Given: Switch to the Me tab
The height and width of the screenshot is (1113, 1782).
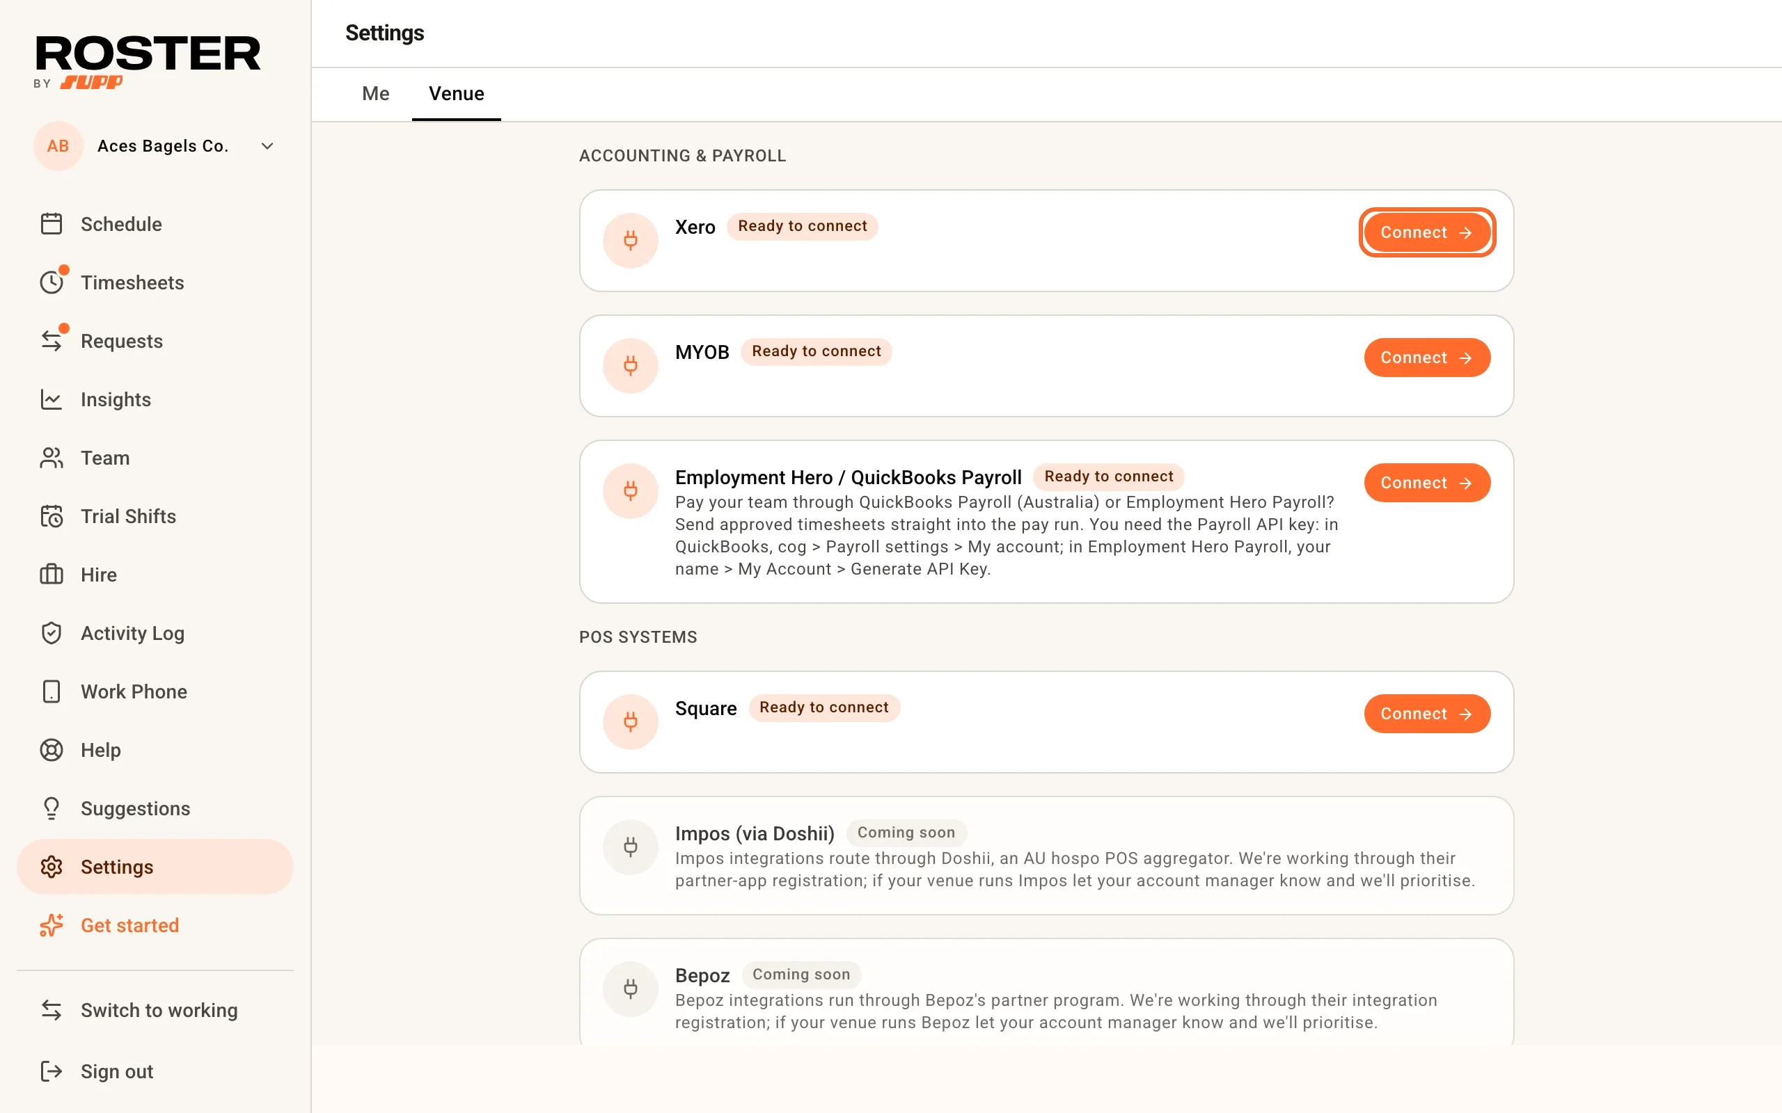Looking at the screenshot, I should [x=376, y=93].
